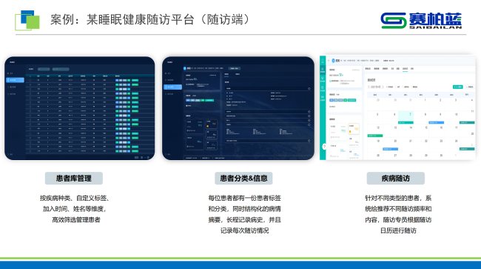This screenshot has width=481, height=269.
Task: Select the text 记录每次随访情况
Action: tap(244, 230)
